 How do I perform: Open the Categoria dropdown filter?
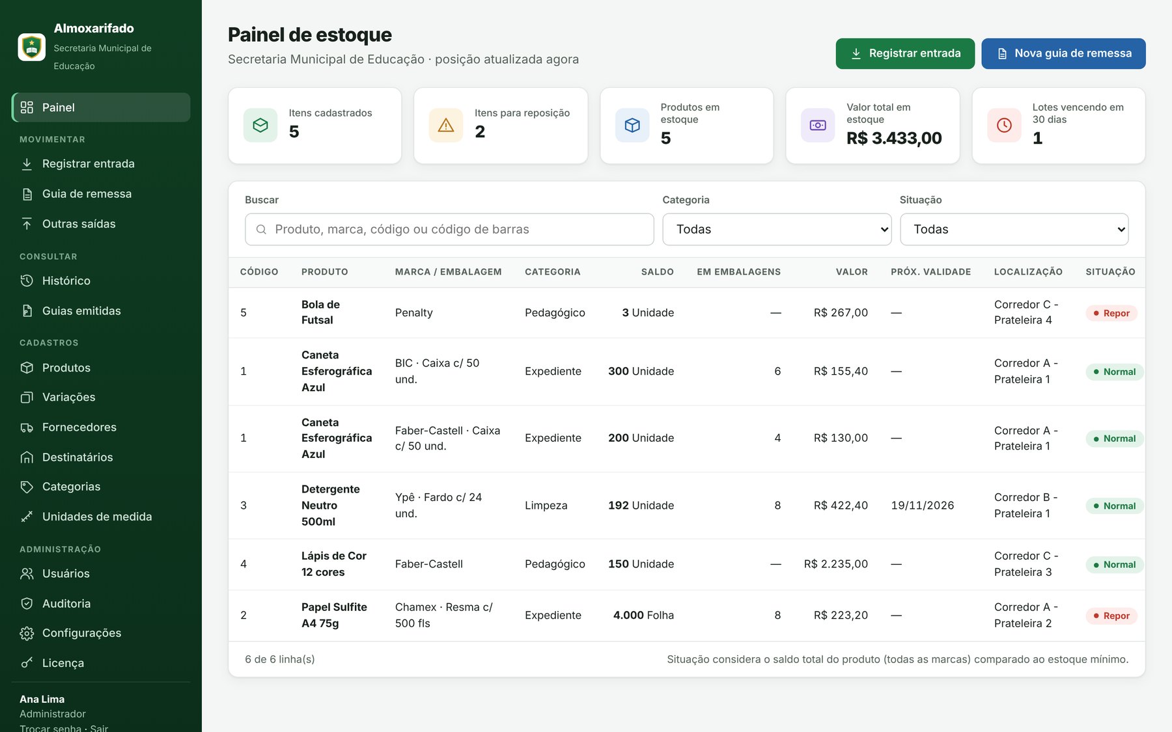(777, 229)
